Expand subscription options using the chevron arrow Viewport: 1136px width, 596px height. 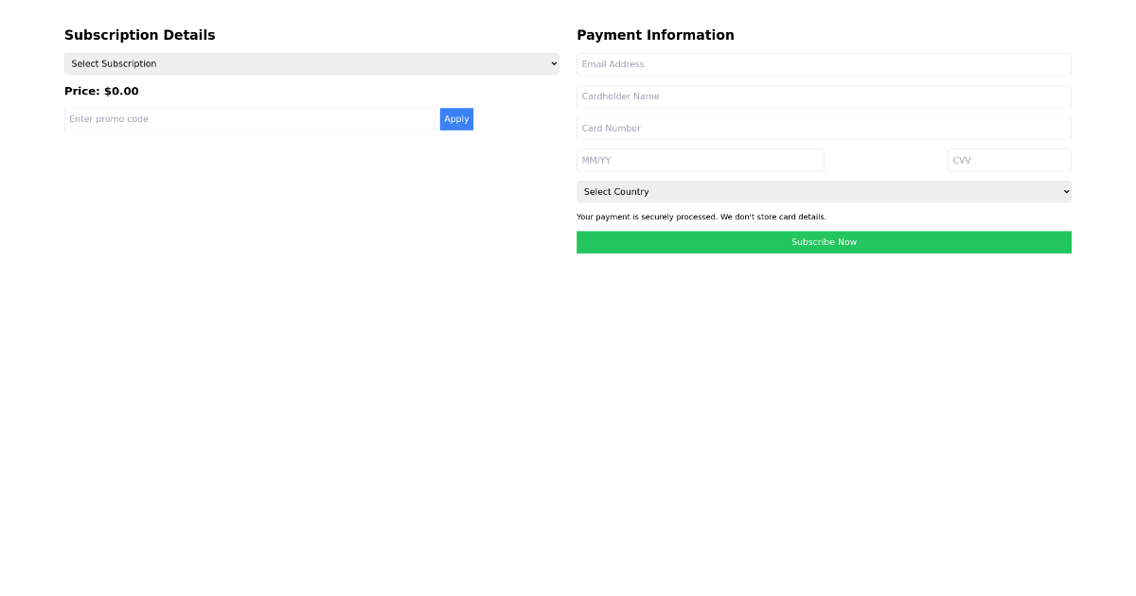pyautogui.click(x=553, y=63)
